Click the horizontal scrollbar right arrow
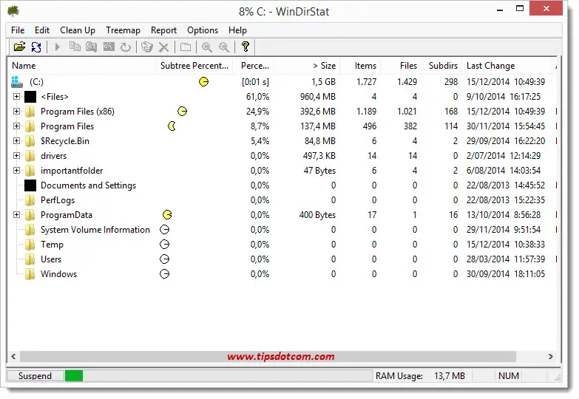This screenshot has width=579, height=399. [551, 357]
